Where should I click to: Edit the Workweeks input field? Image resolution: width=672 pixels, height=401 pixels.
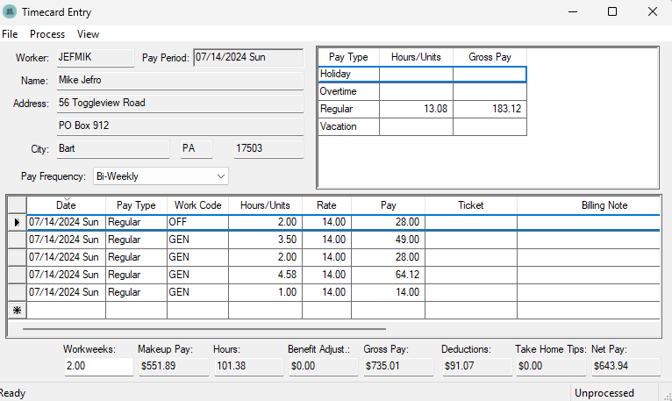point(97,366)
